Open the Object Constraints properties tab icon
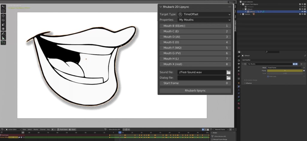Screen dimensions: 307x141 [239, 97]
